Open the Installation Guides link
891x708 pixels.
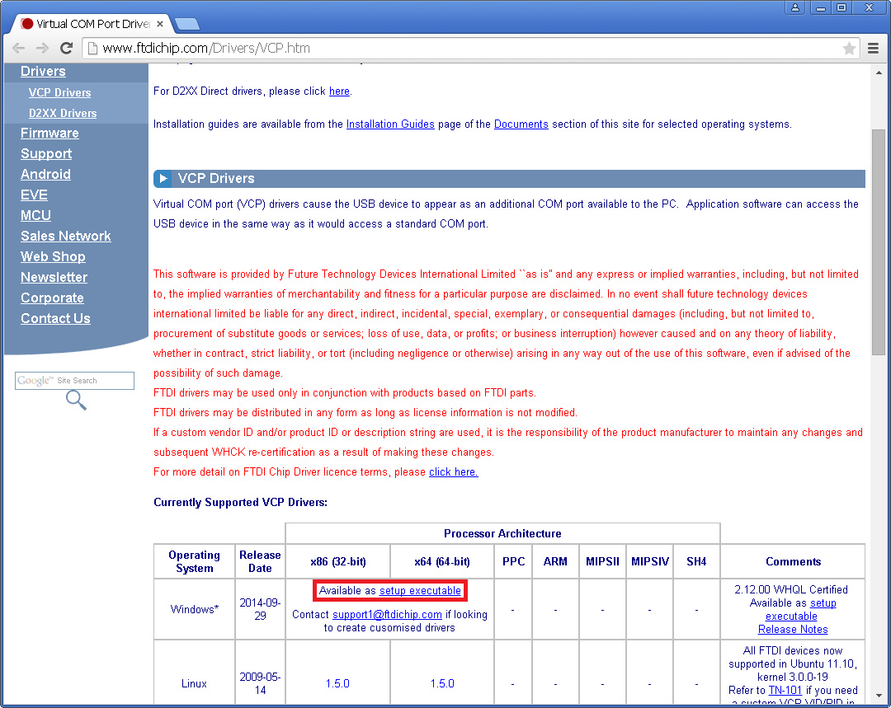coord(390,124)
